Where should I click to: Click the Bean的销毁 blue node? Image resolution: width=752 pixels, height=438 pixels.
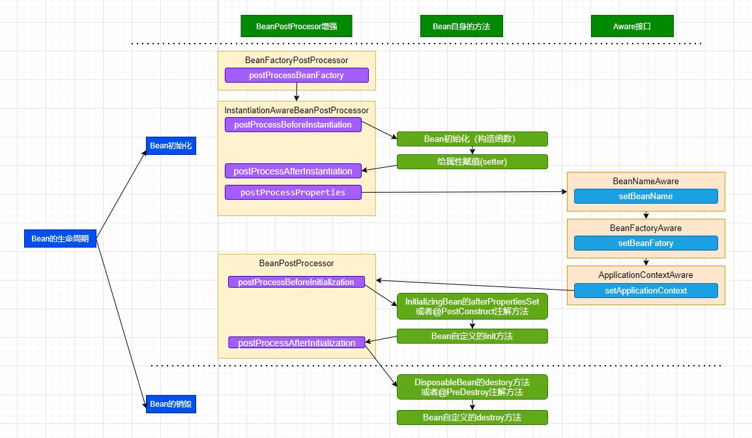tap(171, 404)
